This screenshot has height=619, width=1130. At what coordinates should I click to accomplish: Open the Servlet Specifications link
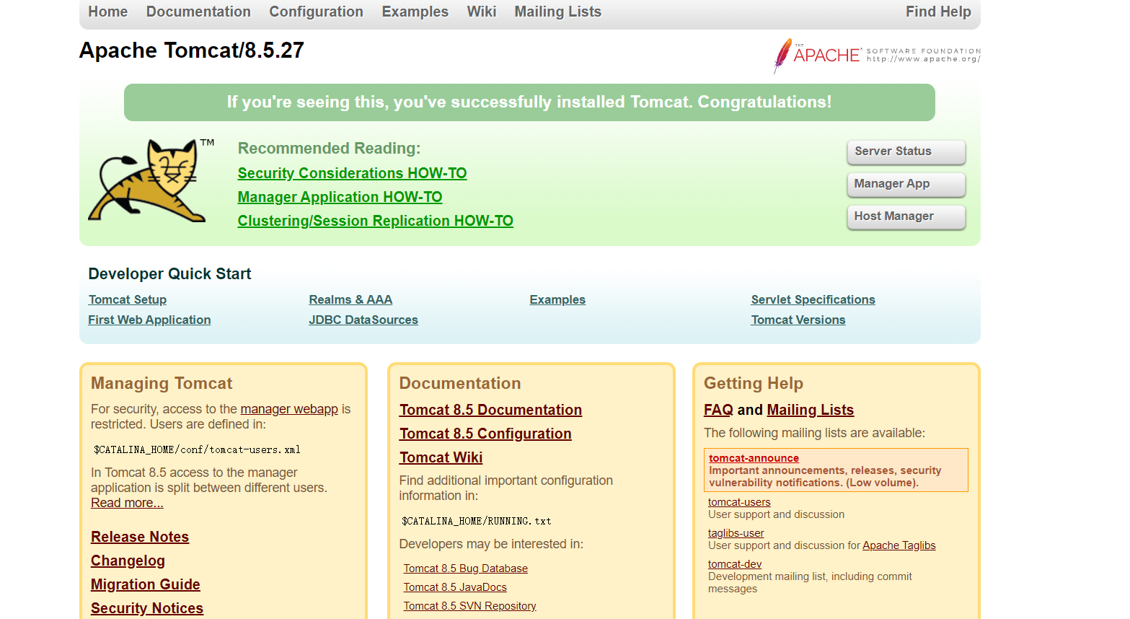point(813,299)
